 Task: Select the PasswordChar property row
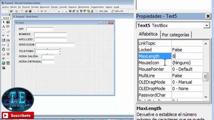[170, 95]
